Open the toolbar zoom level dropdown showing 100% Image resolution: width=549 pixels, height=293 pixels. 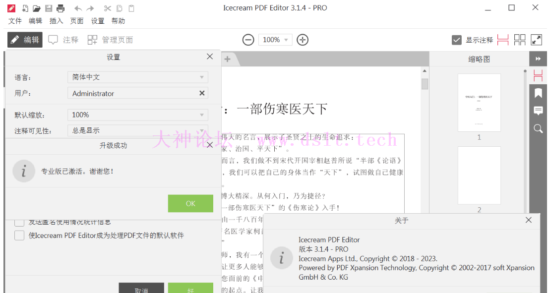pyautogui.click(x=275, y=40)
